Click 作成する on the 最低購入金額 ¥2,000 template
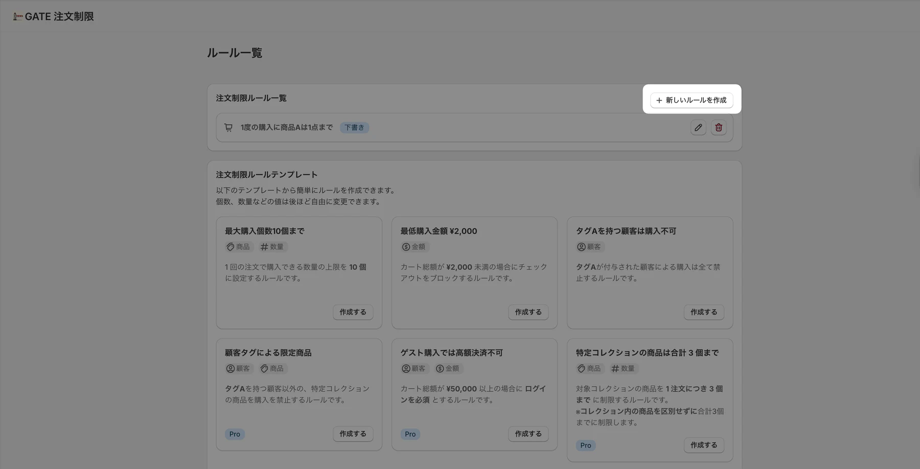 528,312
